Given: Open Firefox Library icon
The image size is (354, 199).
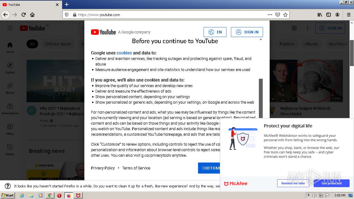Looking at the screenshot, I should tap(320, 15).
